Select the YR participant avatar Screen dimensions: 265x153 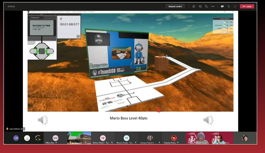126,138
